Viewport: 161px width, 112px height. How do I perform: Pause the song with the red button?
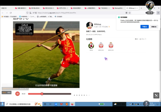click(x=17, y=94)
